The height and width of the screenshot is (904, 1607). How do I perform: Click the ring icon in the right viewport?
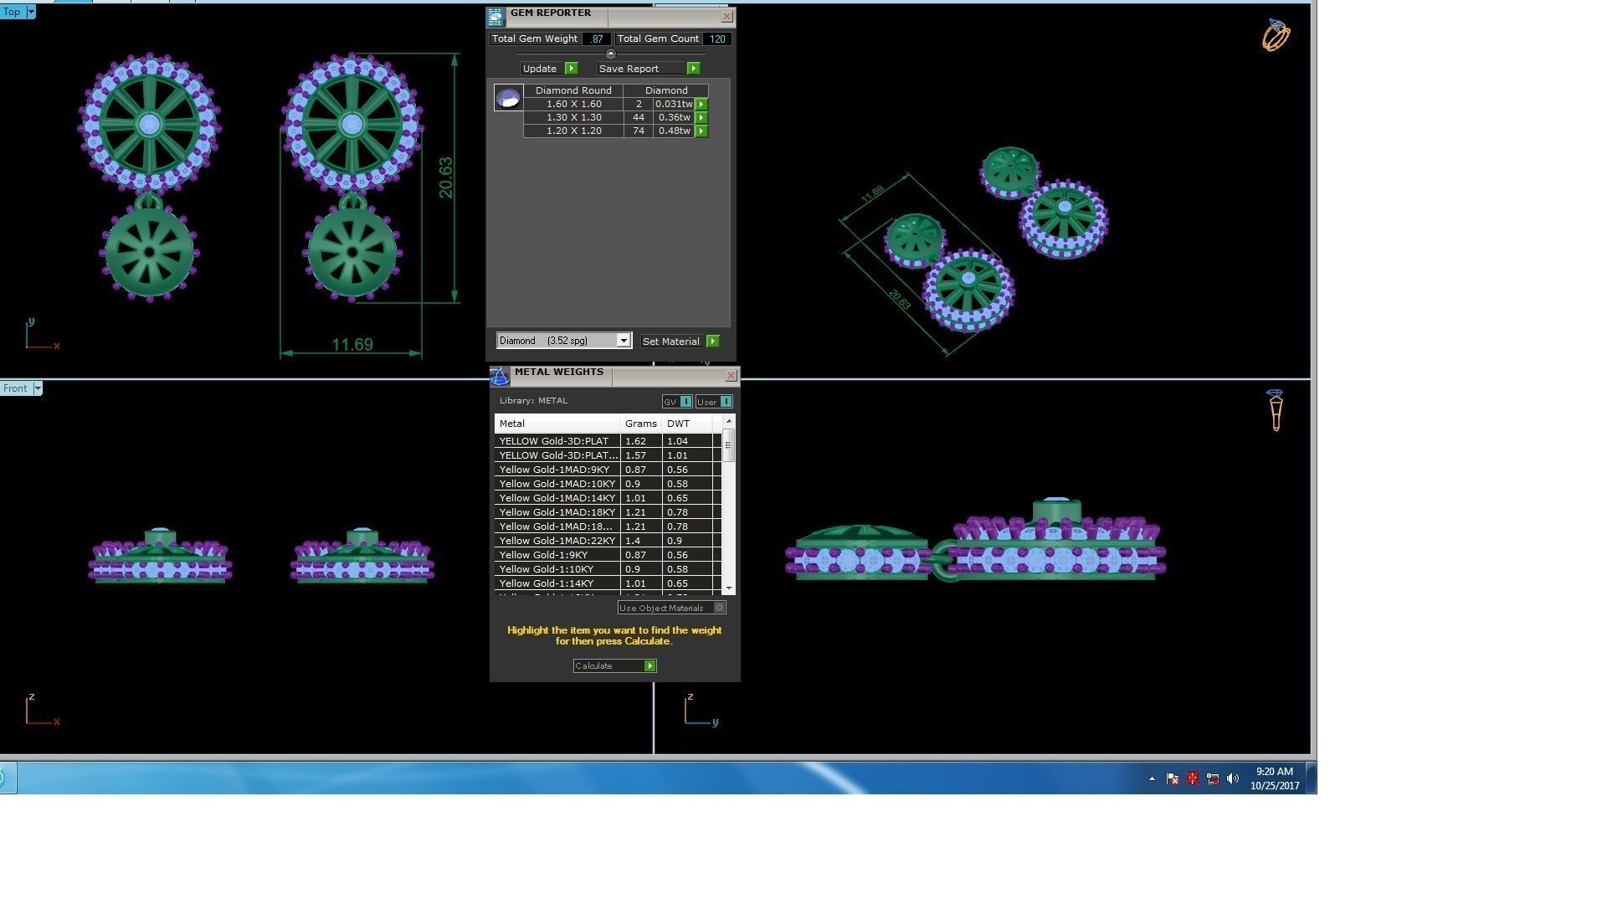pyautogui.click(x=1275, y=410)
